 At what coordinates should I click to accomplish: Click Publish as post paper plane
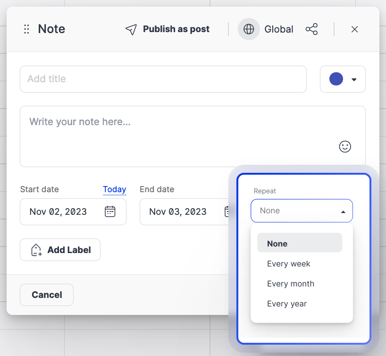(131, 29)
